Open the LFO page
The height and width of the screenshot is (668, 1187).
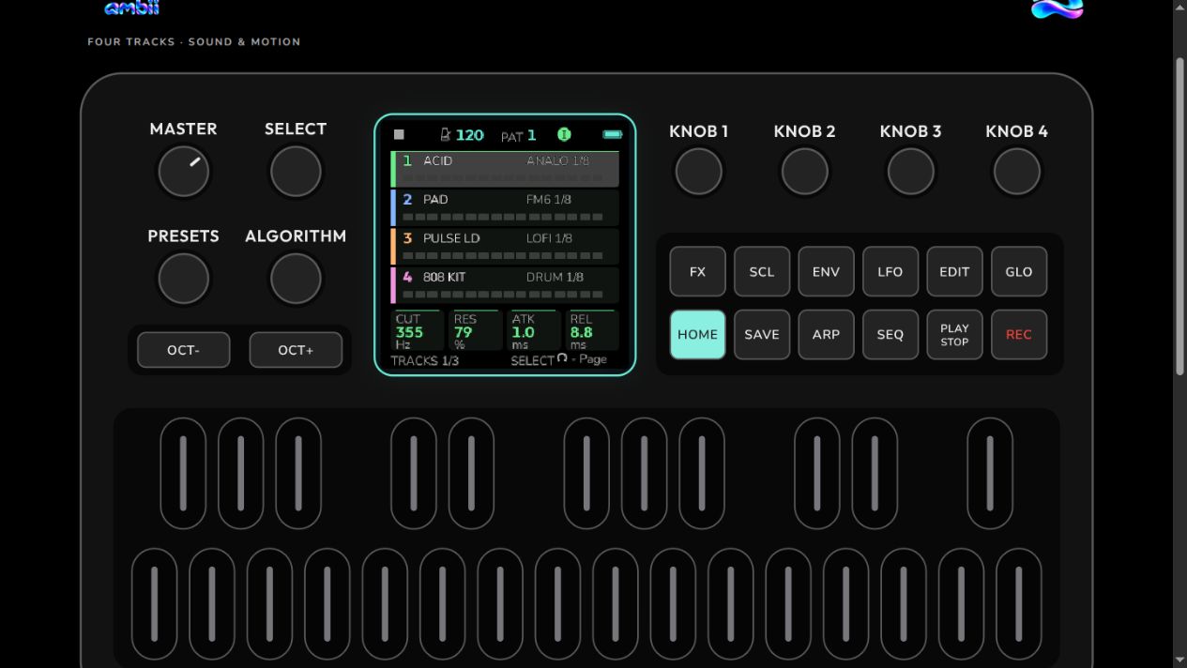coord(890,272)
